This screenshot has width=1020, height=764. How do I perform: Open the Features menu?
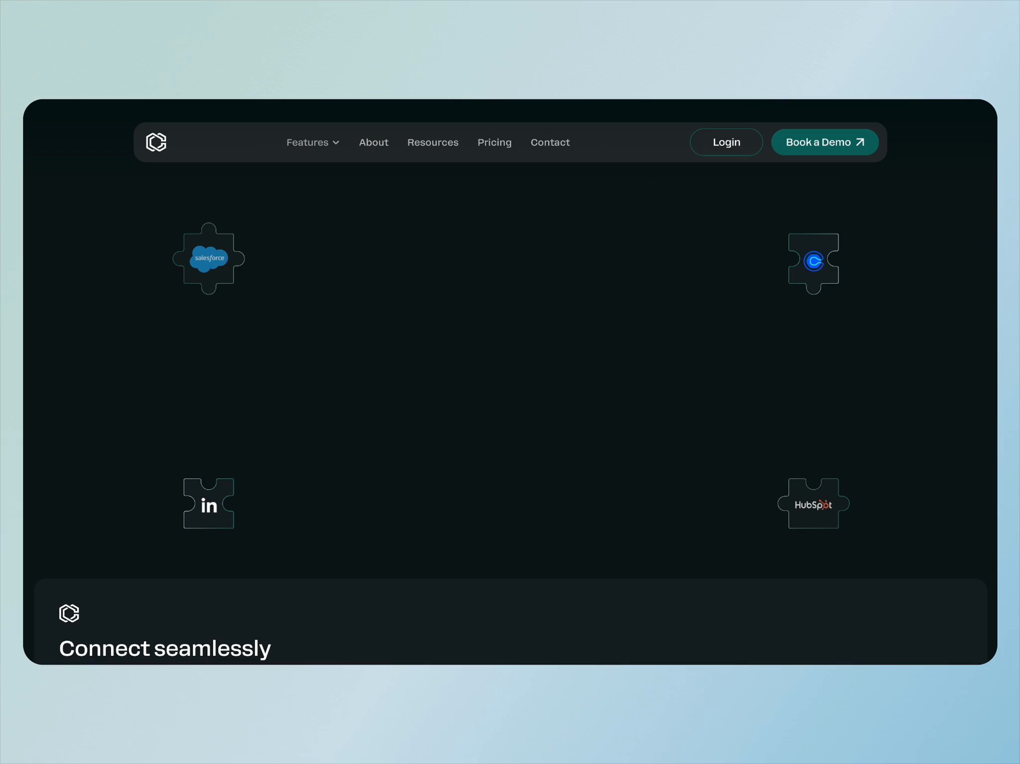(307, 142)
